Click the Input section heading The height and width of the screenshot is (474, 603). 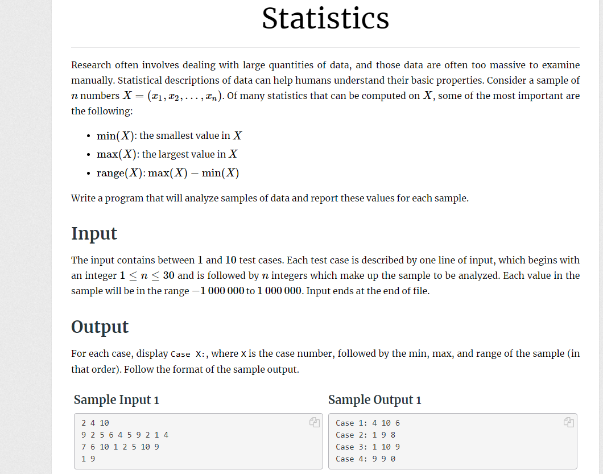coord(94,233)
